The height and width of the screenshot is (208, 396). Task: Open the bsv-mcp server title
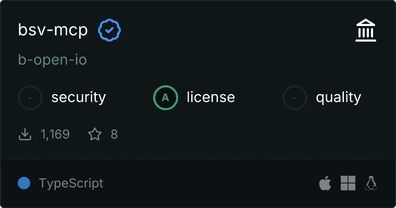click(53, 31)
